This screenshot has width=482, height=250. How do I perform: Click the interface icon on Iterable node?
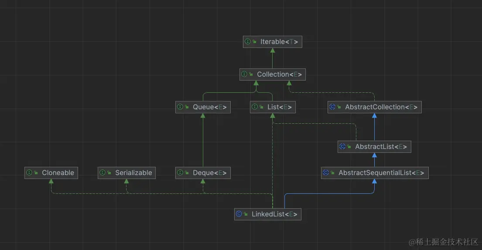point(247,41)
